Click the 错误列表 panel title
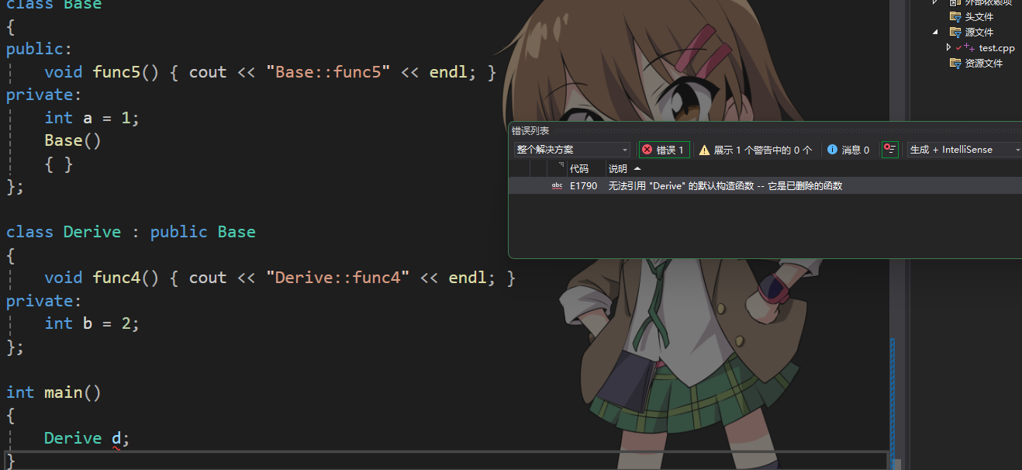Image resolution: width=1022 pixels, height=470 pixels. [530, 131]
